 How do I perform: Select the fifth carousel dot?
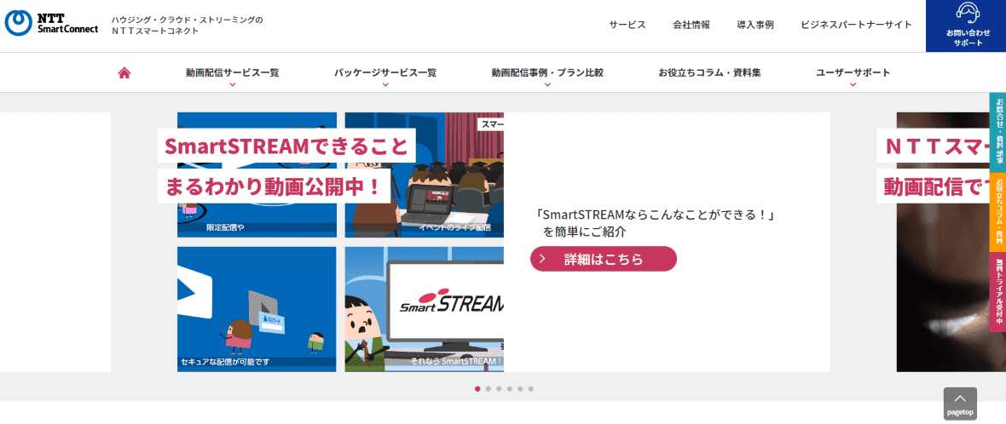(x=520, y=389)
